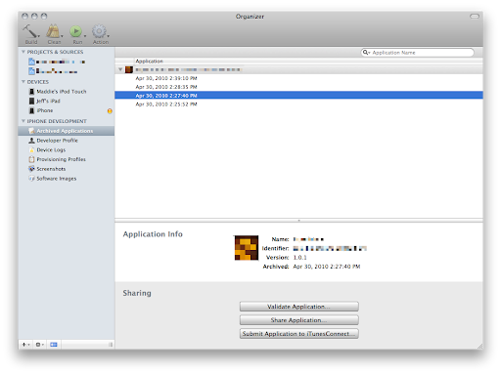501x374 pixels.
Task: Open Screenshots section
Action: [x=67, y=169]
